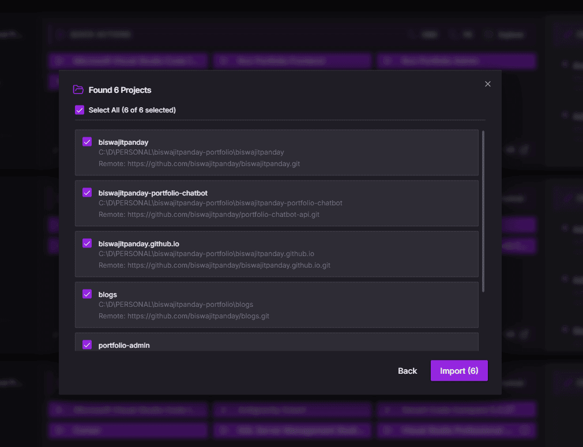The image size is (583, 447).
Task: Click the Import (6) button
Action: coord(459,371)
